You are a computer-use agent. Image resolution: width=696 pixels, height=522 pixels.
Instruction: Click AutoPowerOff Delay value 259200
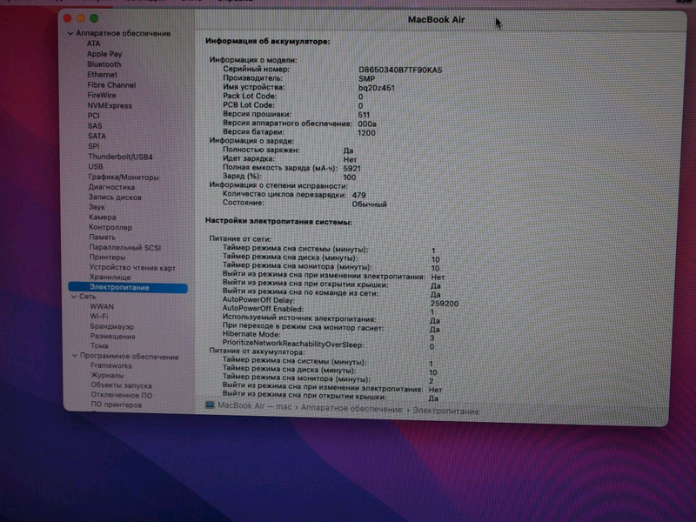445,304
